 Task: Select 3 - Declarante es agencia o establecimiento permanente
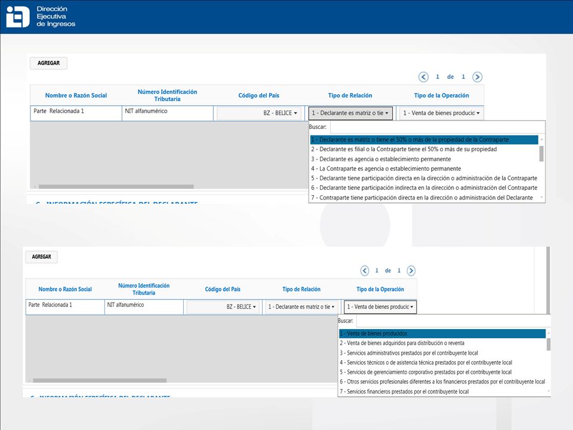pos(424,159)
